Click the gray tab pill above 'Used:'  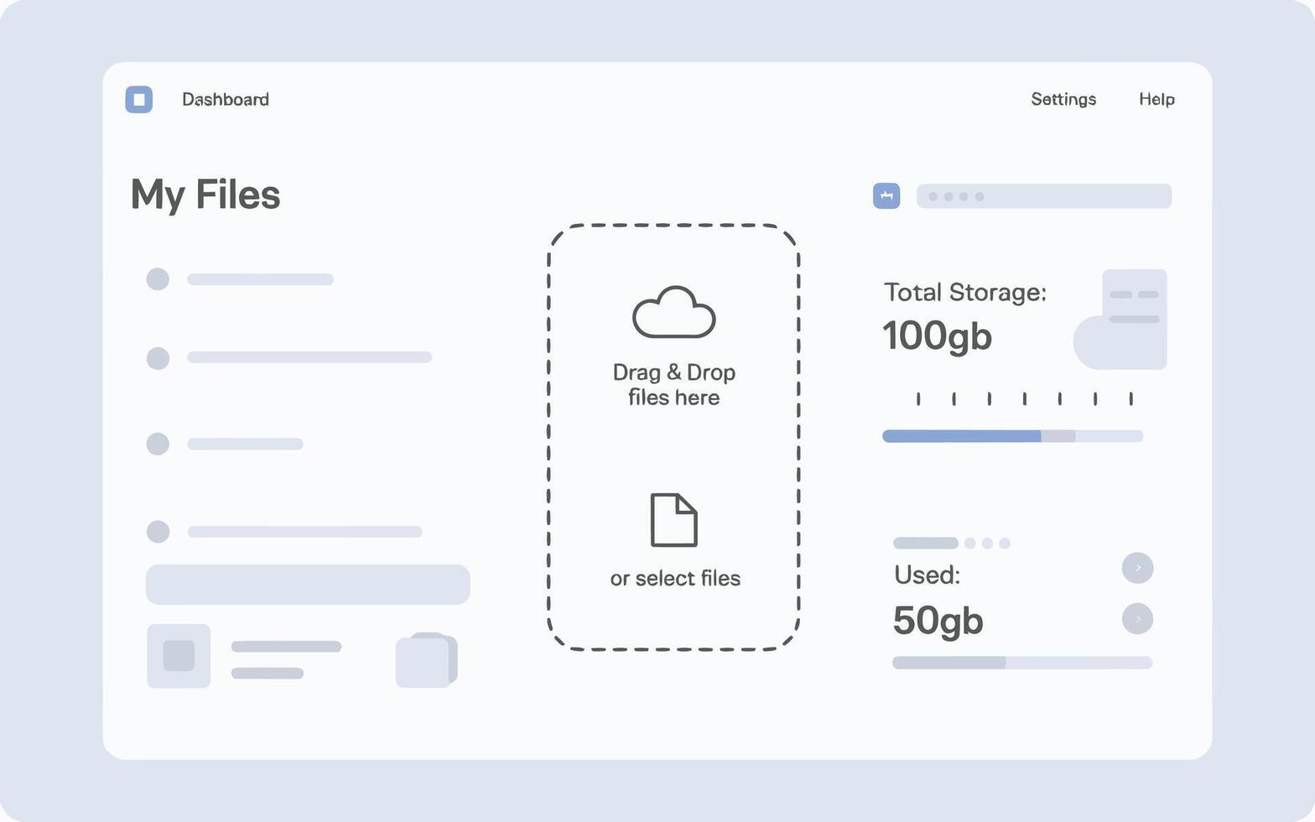(x=926, y=543)
